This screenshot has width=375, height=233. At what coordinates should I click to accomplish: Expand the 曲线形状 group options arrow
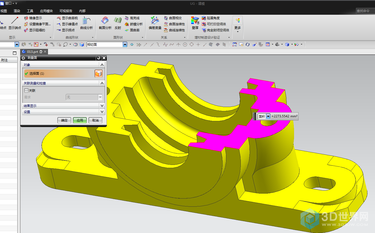[93, 38]
